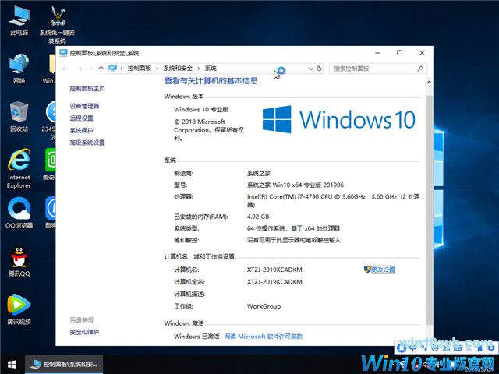This screenshot has width=499, height=374.
Task: Open the Windows Start menu
Action: (x=12, y=364)
